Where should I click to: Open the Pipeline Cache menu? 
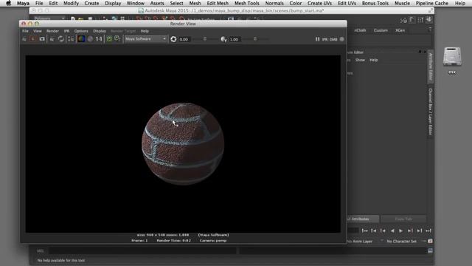pos(432,3)
